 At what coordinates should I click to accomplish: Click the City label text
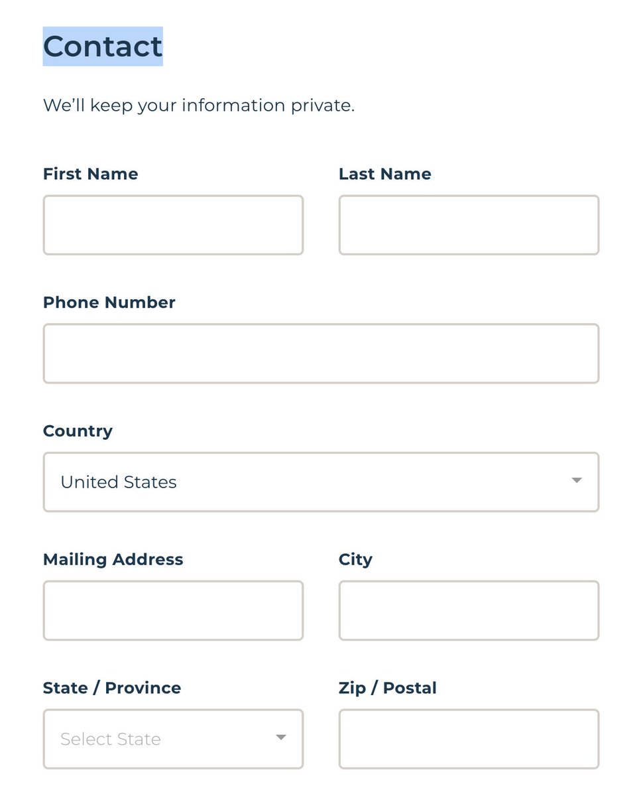355,560
